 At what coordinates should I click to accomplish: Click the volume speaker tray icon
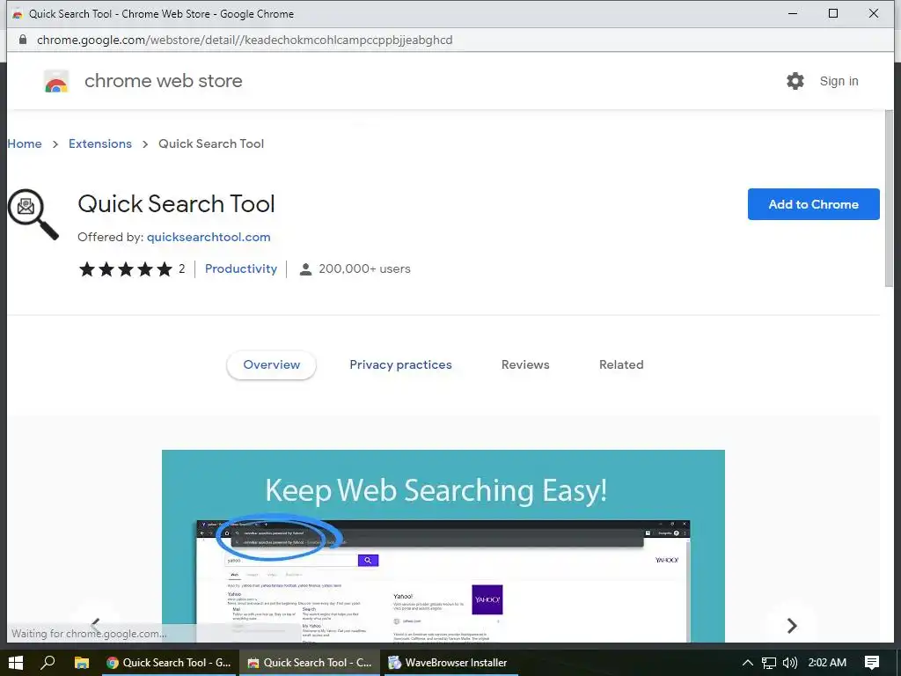(x=790, y=663)
